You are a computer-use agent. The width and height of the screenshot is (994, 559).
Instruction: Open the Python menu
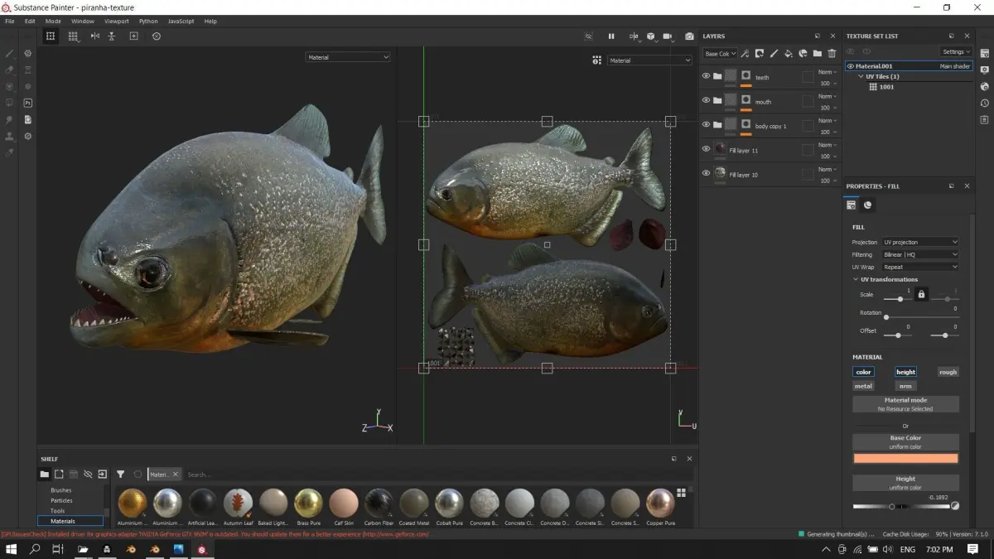coord(148,21)
